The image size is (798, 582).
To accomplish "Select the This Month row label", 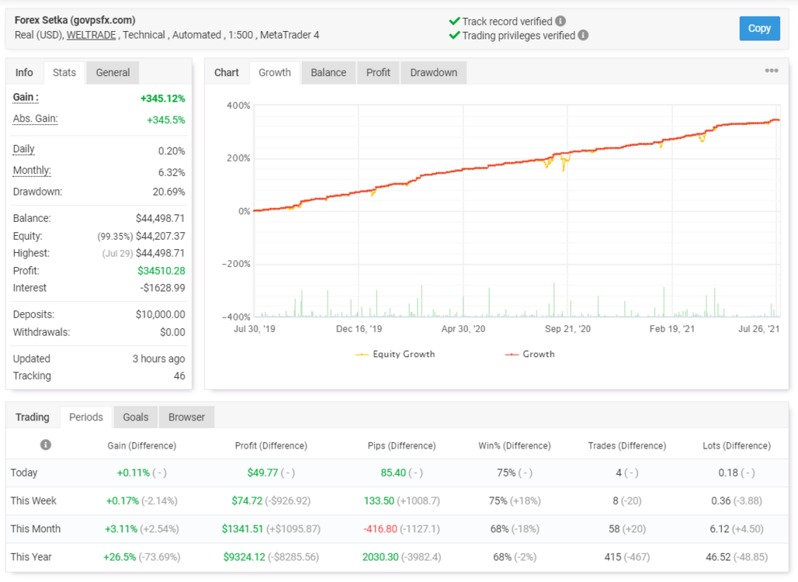I will pyautogui.click(x=36, y=528).
